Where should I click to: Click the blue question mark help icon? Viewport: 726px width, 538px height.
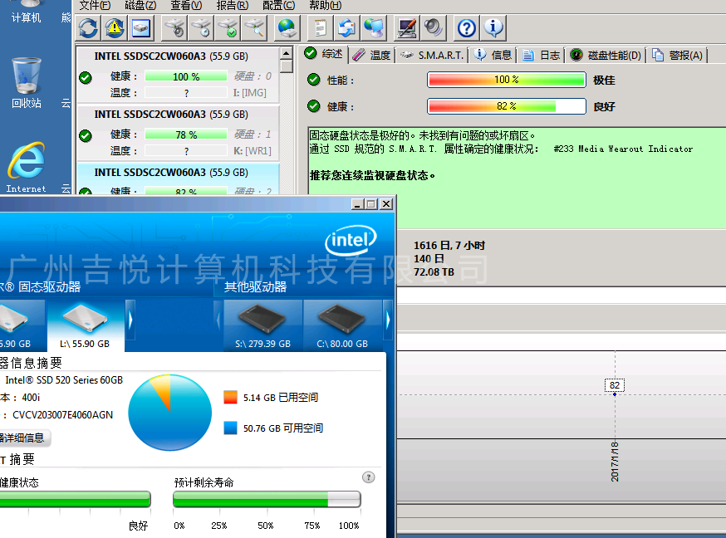coord(466,27)
